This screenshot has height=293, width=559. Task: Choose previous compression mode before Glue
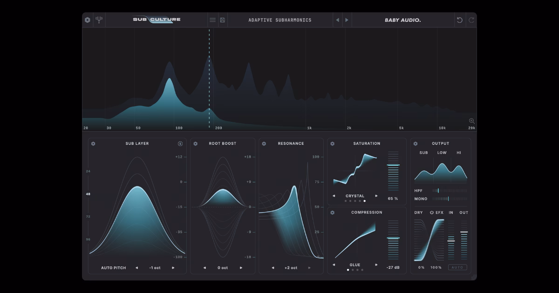tap(334, 265)
